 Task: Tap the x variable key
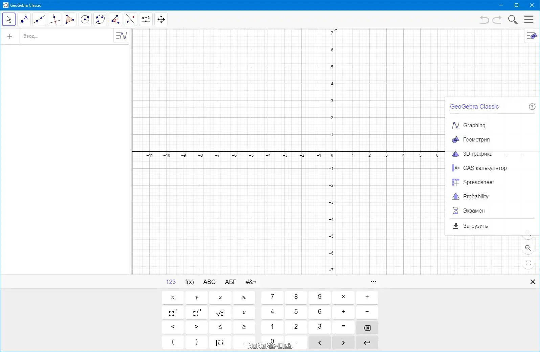173,297
